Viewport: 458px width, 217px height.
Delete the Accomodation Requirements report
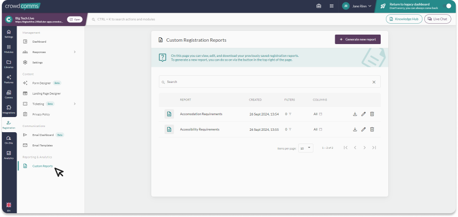372,114
